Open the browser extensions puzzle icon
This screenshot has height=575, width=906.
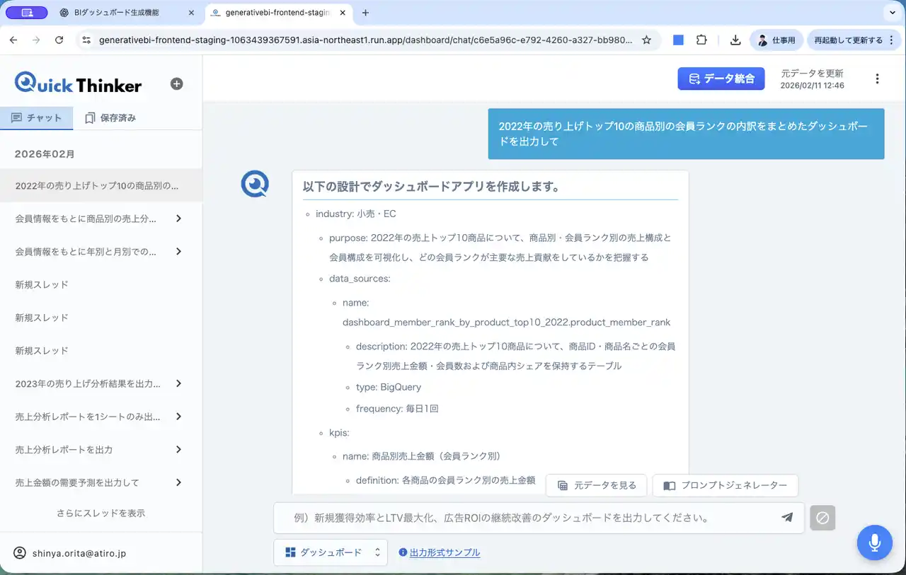coord(701,40)
